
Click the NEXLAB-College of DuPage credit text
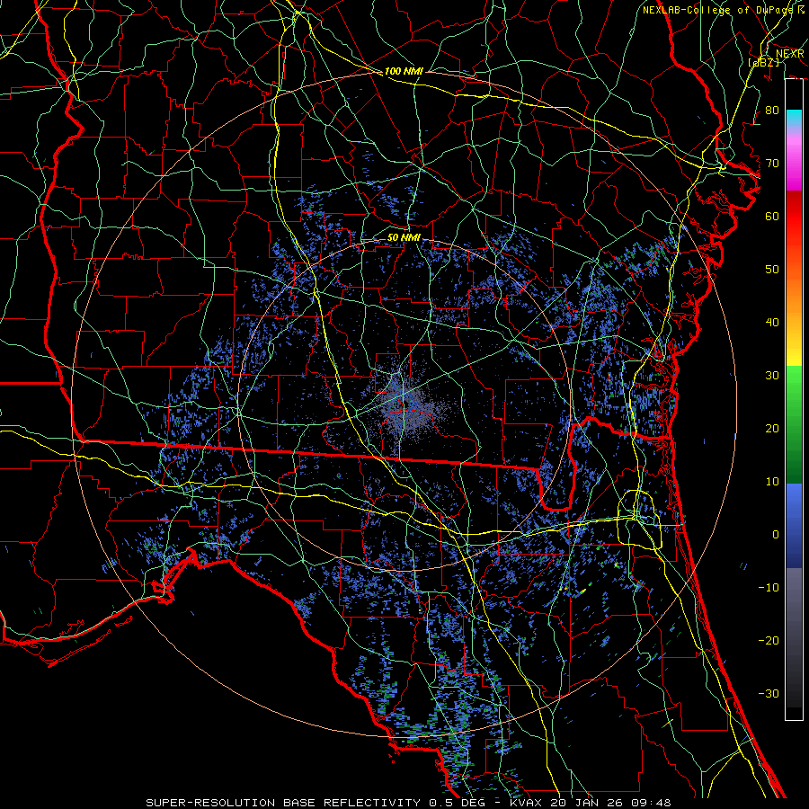[723, 10]
